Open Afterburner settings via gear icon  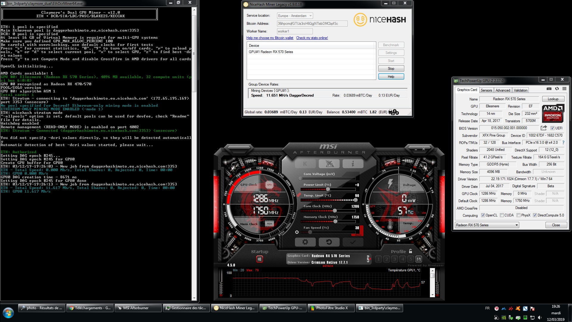[305, 242]
